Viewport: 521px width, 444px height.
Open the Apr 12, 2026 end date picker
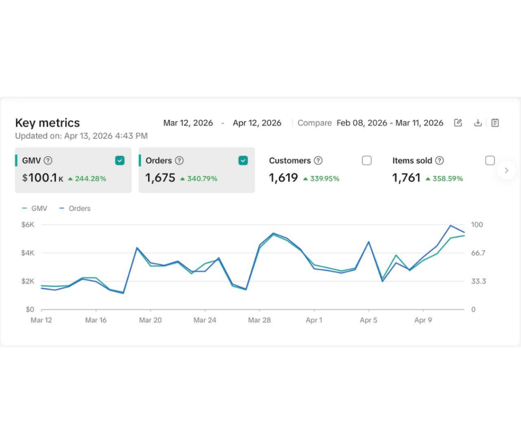click(x=257, y=123)
